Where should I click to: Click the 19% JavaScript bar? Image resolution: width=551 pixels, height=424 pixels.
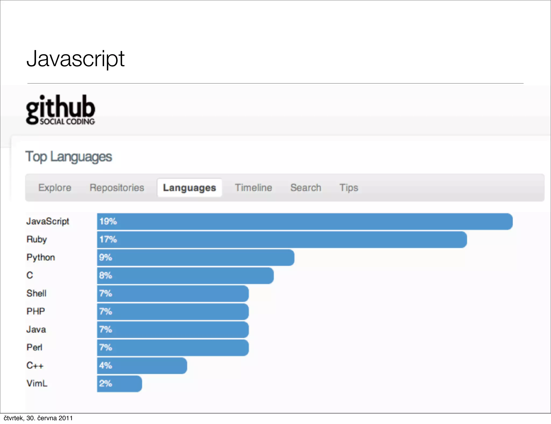pos(305,221)
